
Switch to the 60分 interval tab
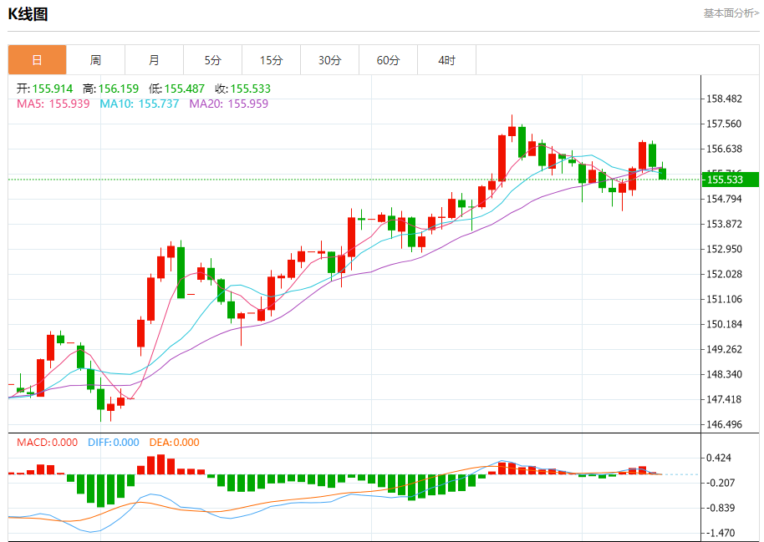click(x=388, y=60)
